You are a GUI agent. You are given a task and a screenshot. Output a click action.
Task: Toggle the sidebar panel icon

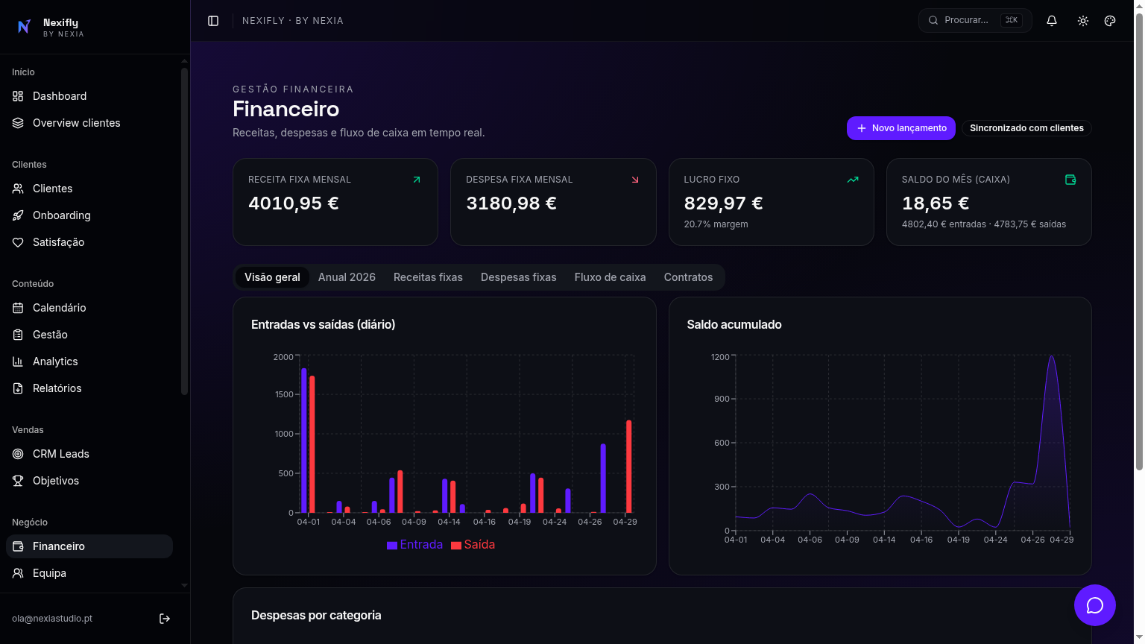[213, 21]
